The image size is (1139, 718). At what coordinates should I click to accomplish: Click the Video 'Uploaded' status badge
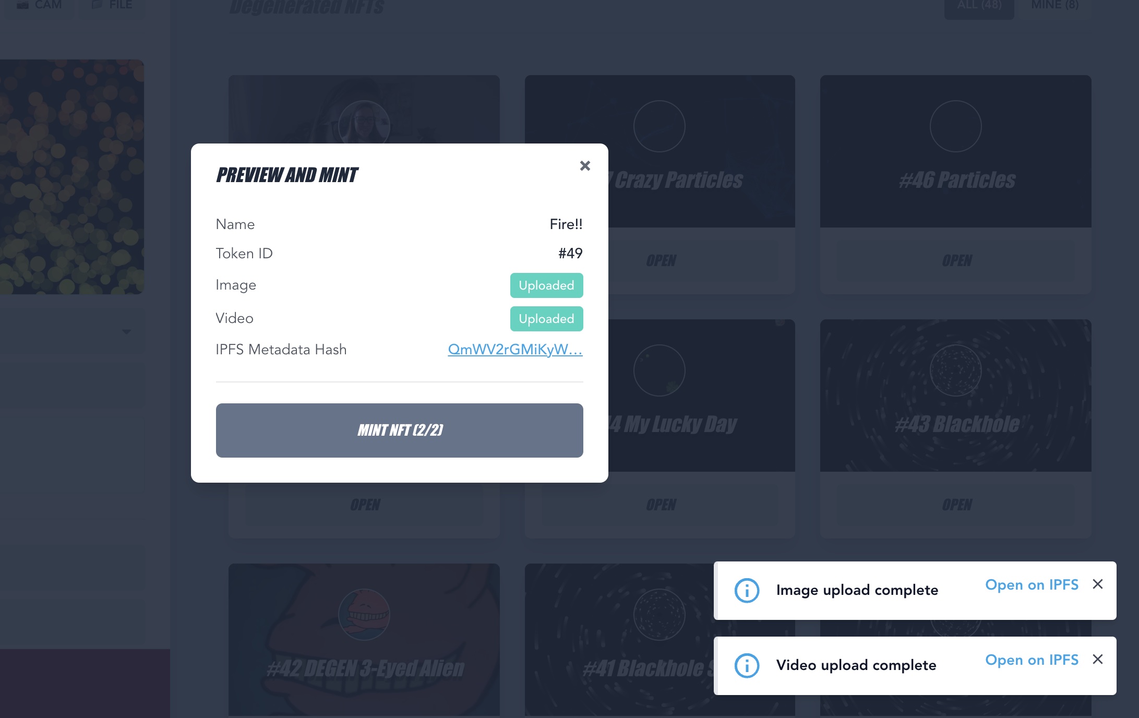[x=547, y=318]
